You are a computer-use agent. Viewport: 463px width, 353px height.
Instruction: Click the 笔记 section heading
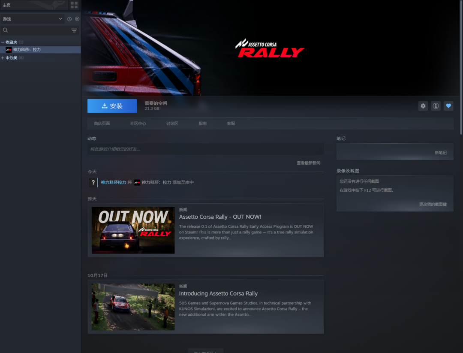pyautogui.click(x=341, y=139)
